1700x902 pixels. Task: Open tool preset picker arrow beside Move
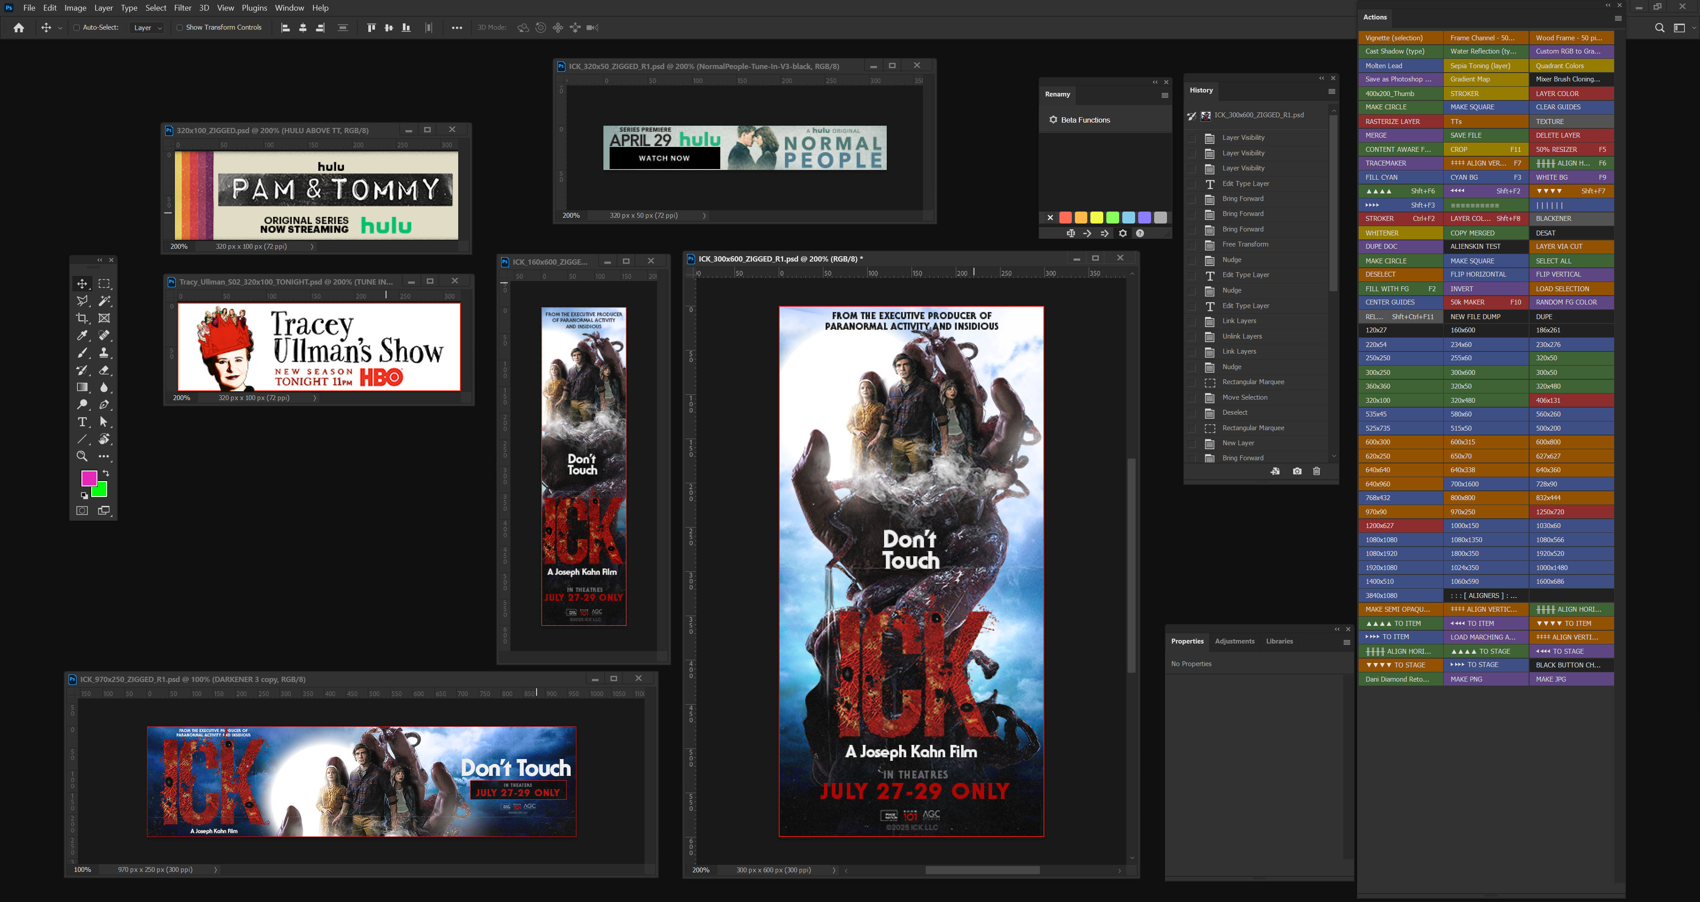(x=60, y=28)
